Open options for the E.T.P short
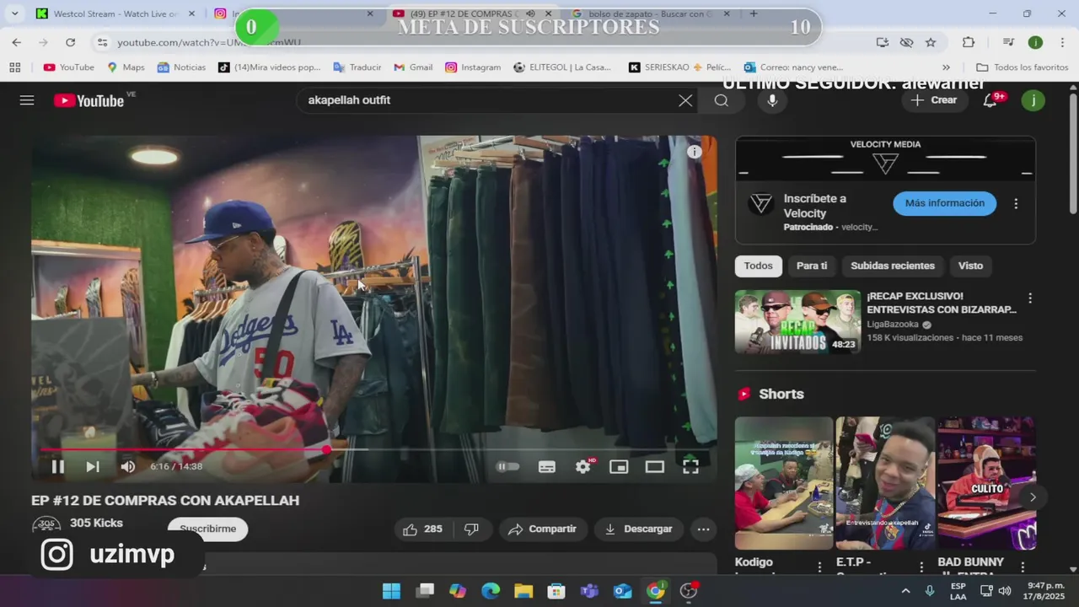Viewport: 1079px width, 607px height. point(921,567)
